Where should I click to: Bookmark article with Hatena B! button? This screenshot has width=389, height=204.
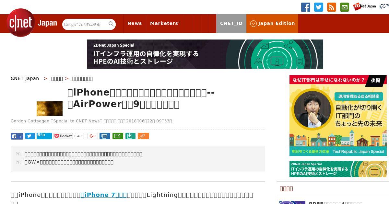(x=44, y=136)
